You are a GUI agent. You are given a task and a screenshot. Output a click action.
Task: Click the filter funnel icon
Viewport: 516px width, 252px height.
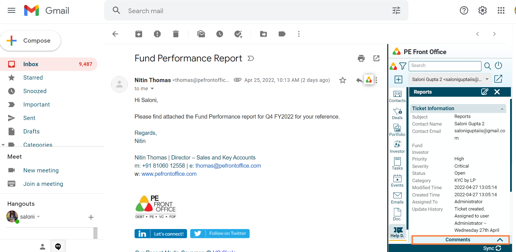403,66
